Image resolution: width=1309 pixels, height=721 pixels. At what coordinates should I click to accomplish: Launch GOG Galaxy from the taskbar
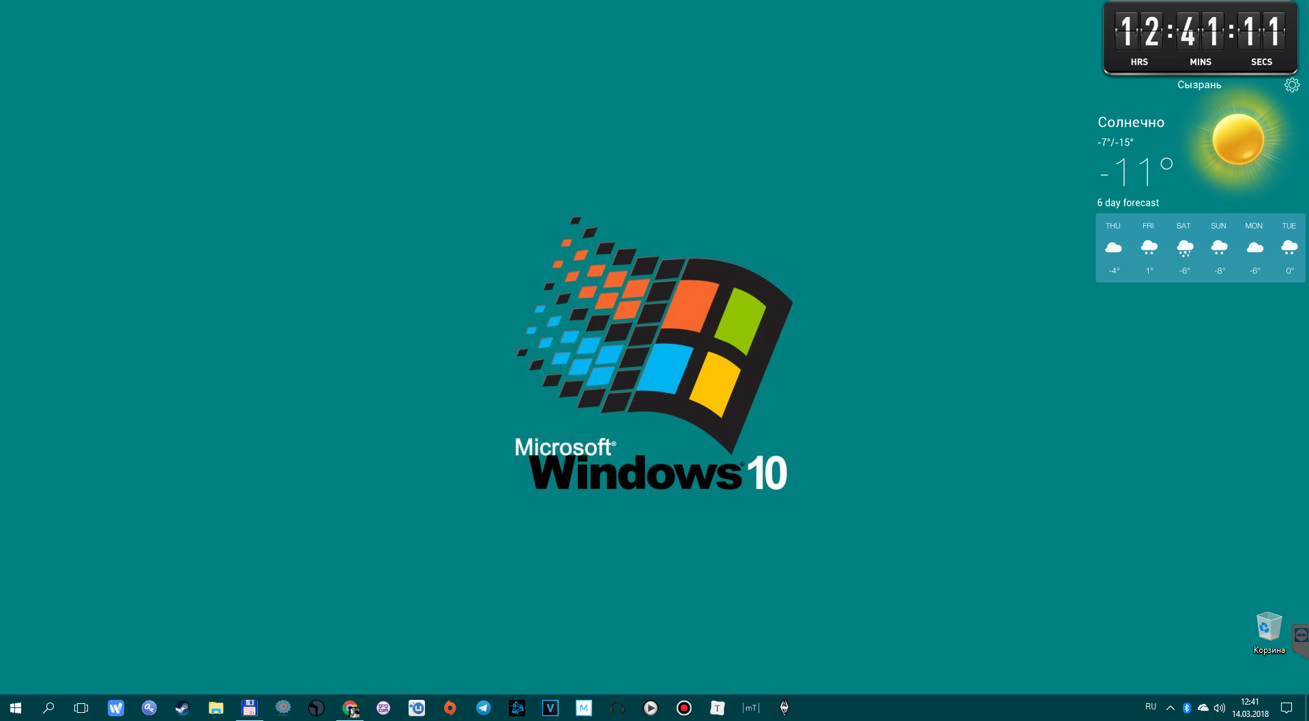pyautogui.click(x=383, y=708)
